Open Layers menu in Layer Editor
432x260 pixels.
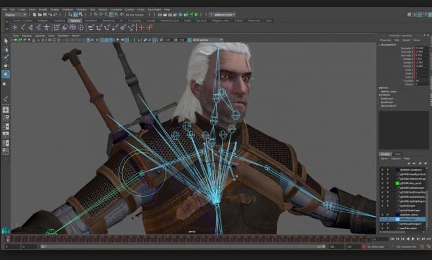384,159
